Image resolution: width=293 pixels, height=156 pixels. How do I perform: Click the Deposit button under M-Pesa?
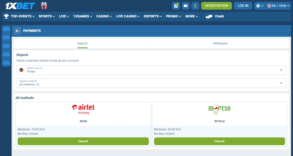coord(219,141)
